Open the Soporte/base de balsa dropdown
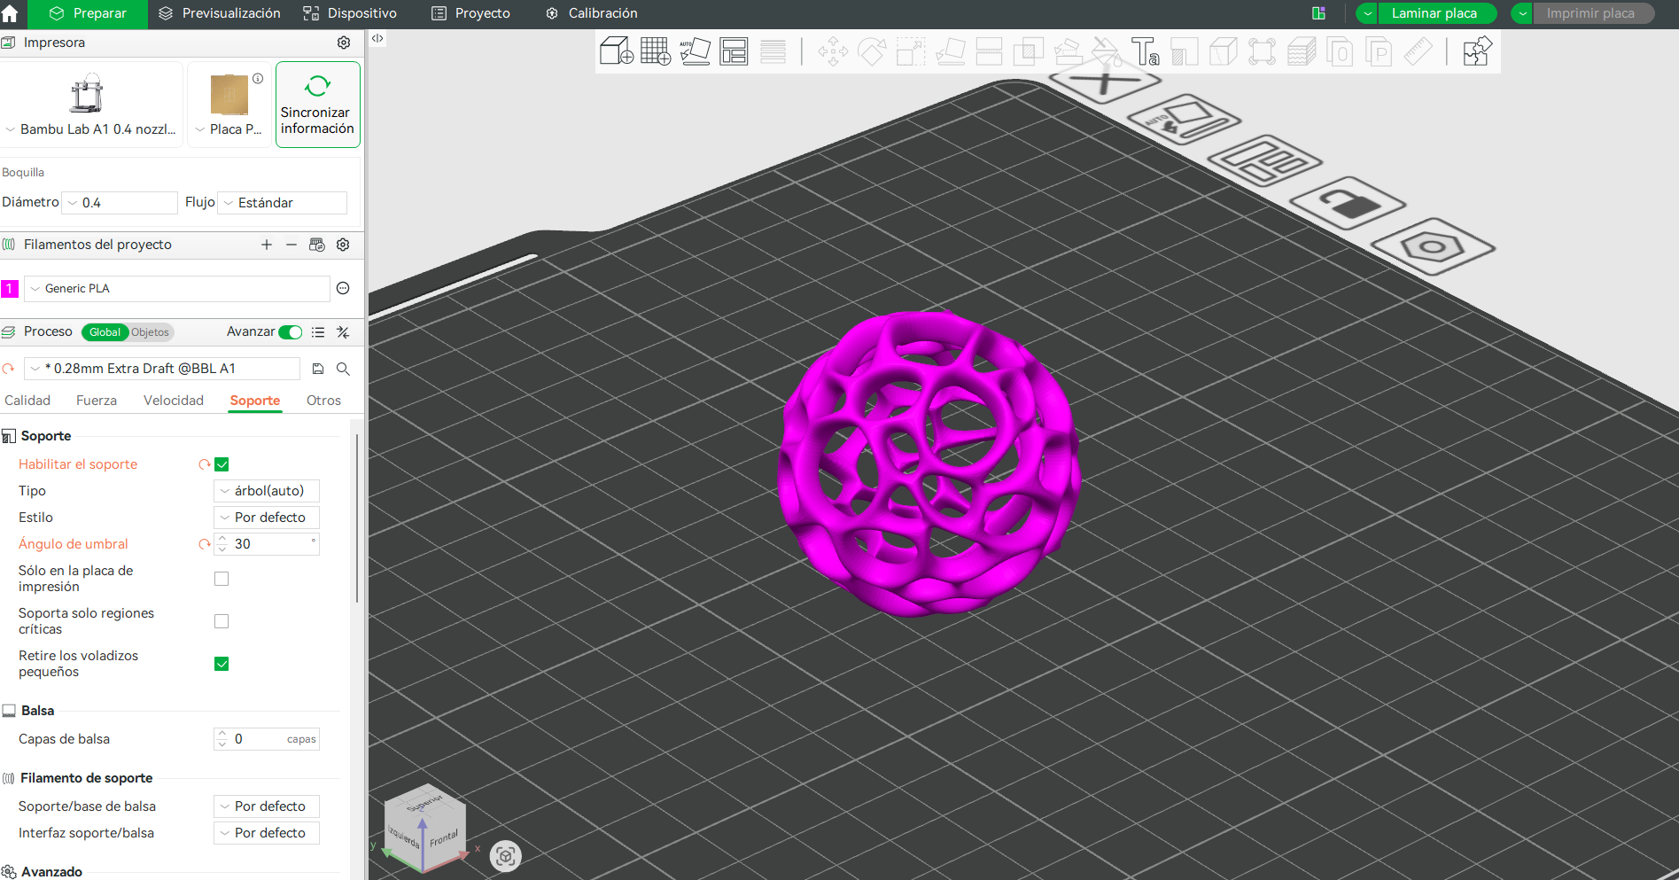Viewport: 1679px width, 880px height. click(267, 806)
